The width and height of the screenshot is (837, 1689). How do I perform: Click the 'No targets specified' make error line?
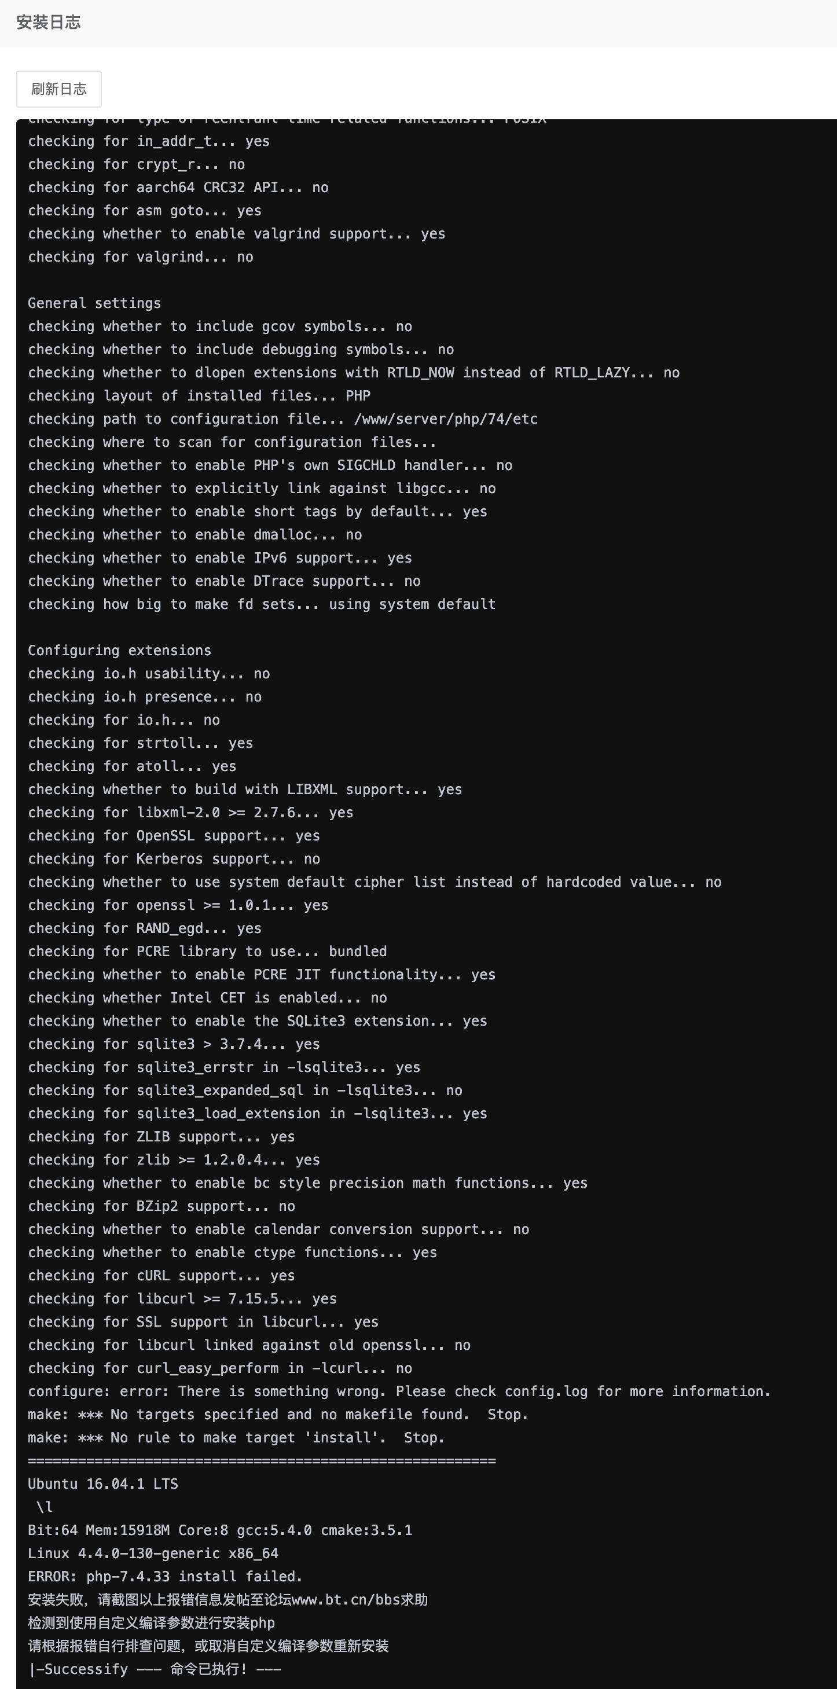[277, 1414]
